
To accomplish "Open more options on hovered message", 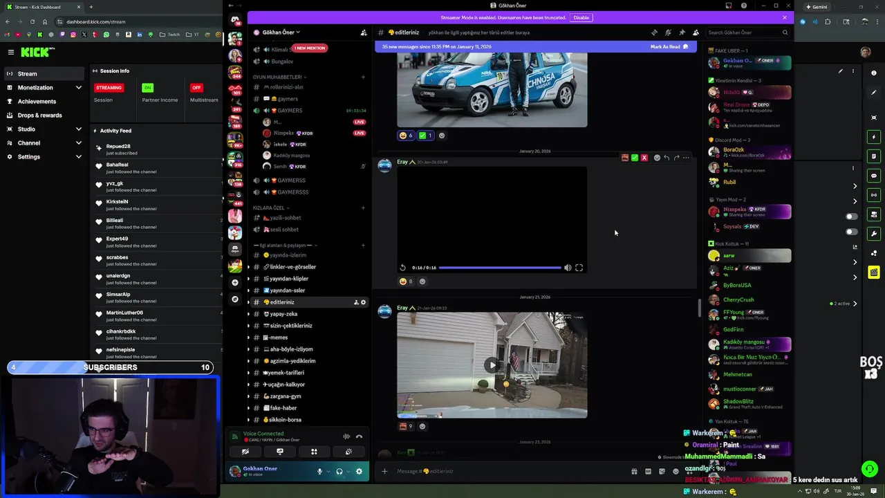I will [x=686, y=158].
